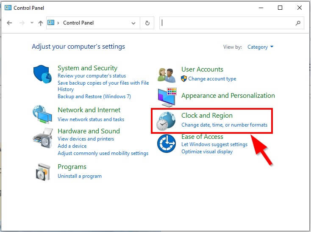Click Save backup copies with File History
The image size is (311, 232).
(x=103, y=86)
